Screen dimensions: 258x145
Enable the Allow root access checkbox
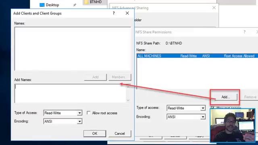89,113
